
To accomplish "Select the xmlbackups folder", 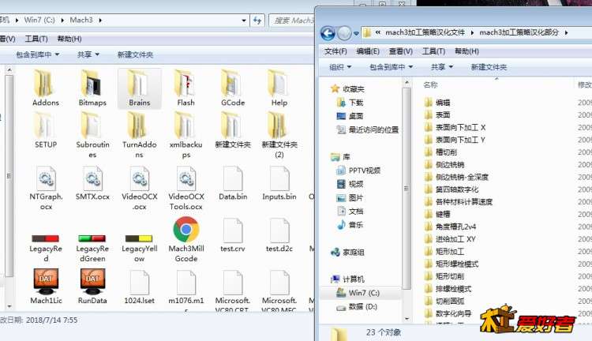I will 185,135.
